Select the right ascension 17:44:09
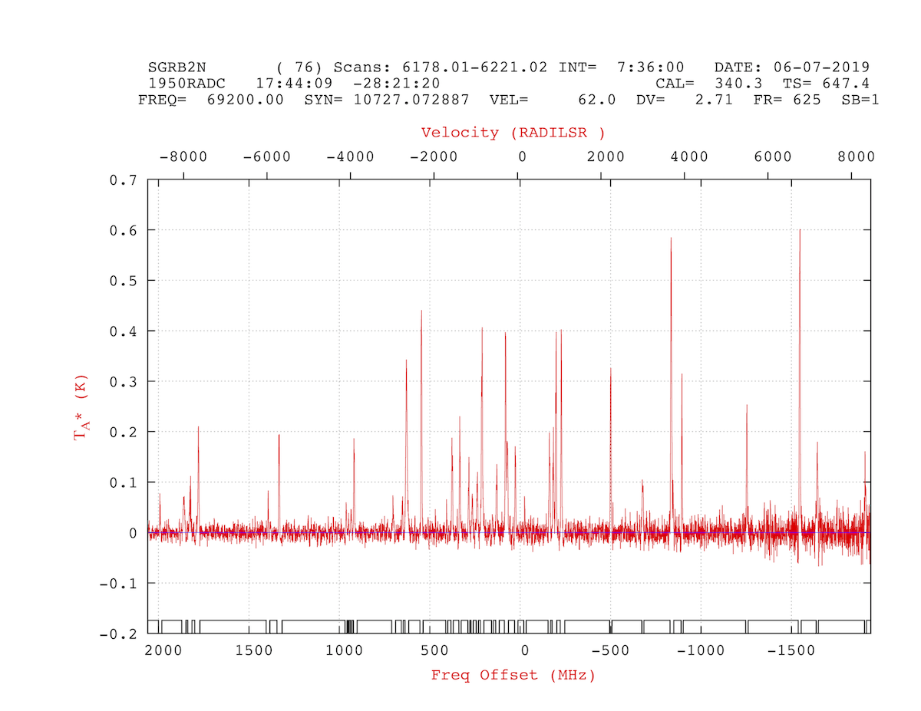Screen dimensions: 921x711 (293, 83)
